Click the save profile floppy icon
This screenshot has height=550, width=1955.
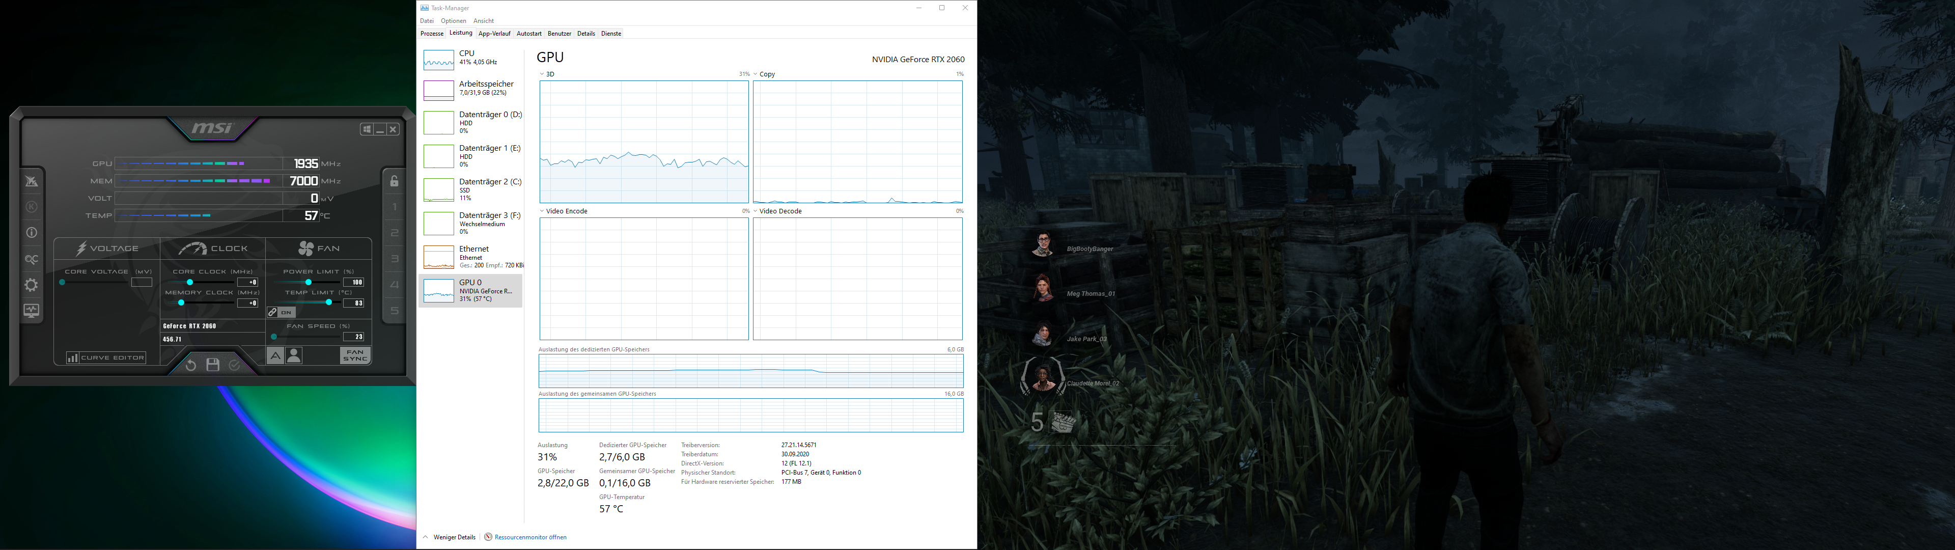click(212, 366)
